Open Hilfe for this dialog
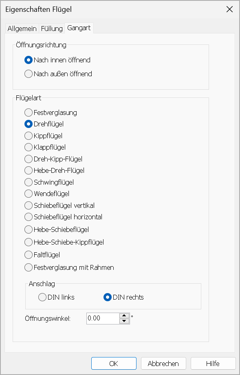The image size is (240, 375). click(213, 364)
